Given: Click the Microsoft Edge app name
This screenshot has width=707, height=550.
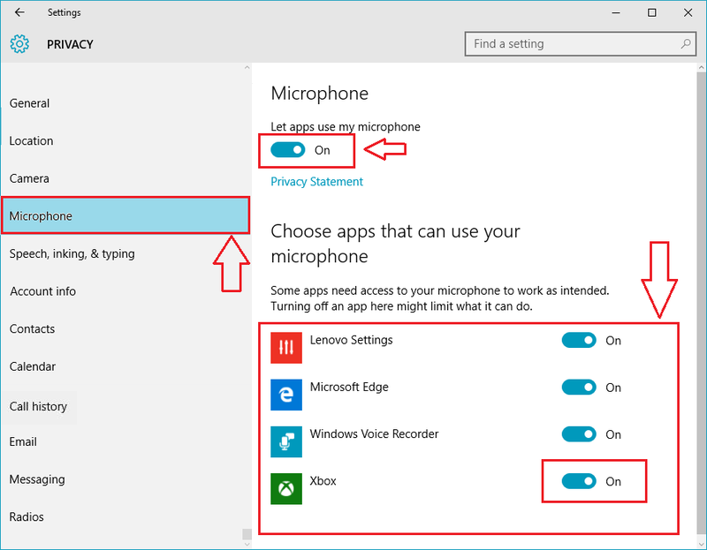Looking at the screenshot, I should pos(349,387).
